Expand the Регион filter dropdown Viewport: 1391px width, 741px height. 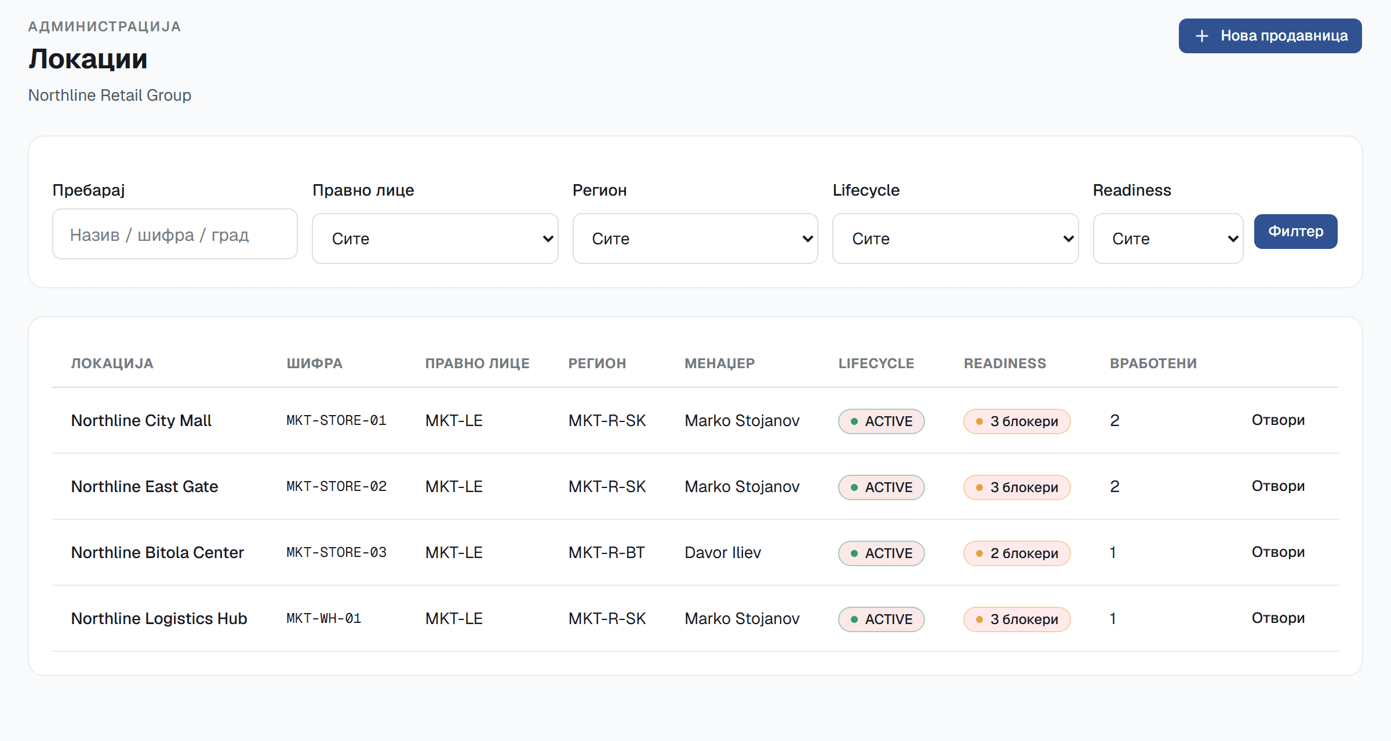click(695, 239)
